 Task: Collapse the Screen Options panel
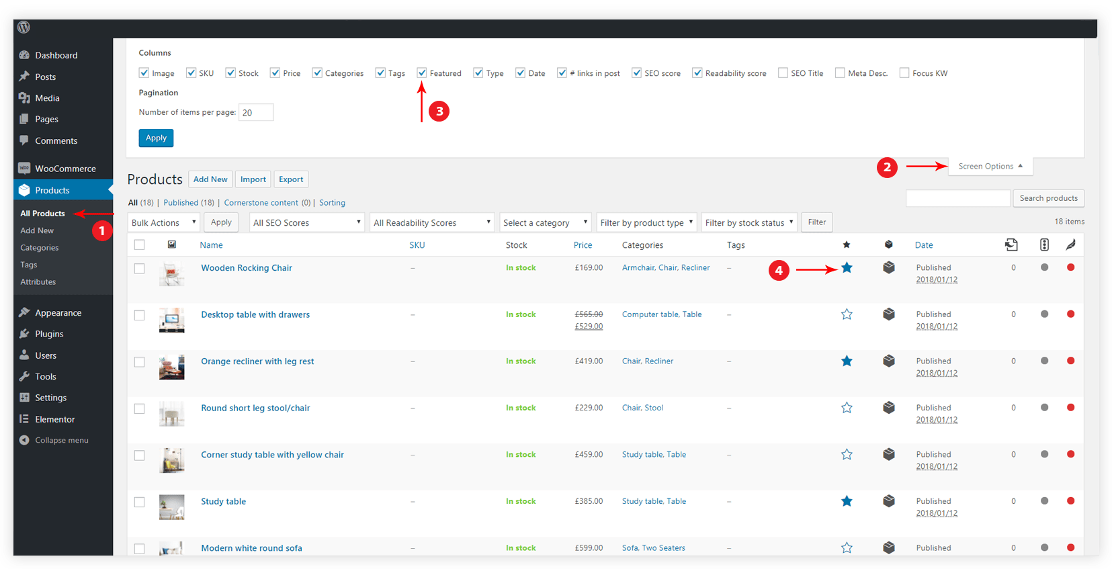[x=990, y=167]
